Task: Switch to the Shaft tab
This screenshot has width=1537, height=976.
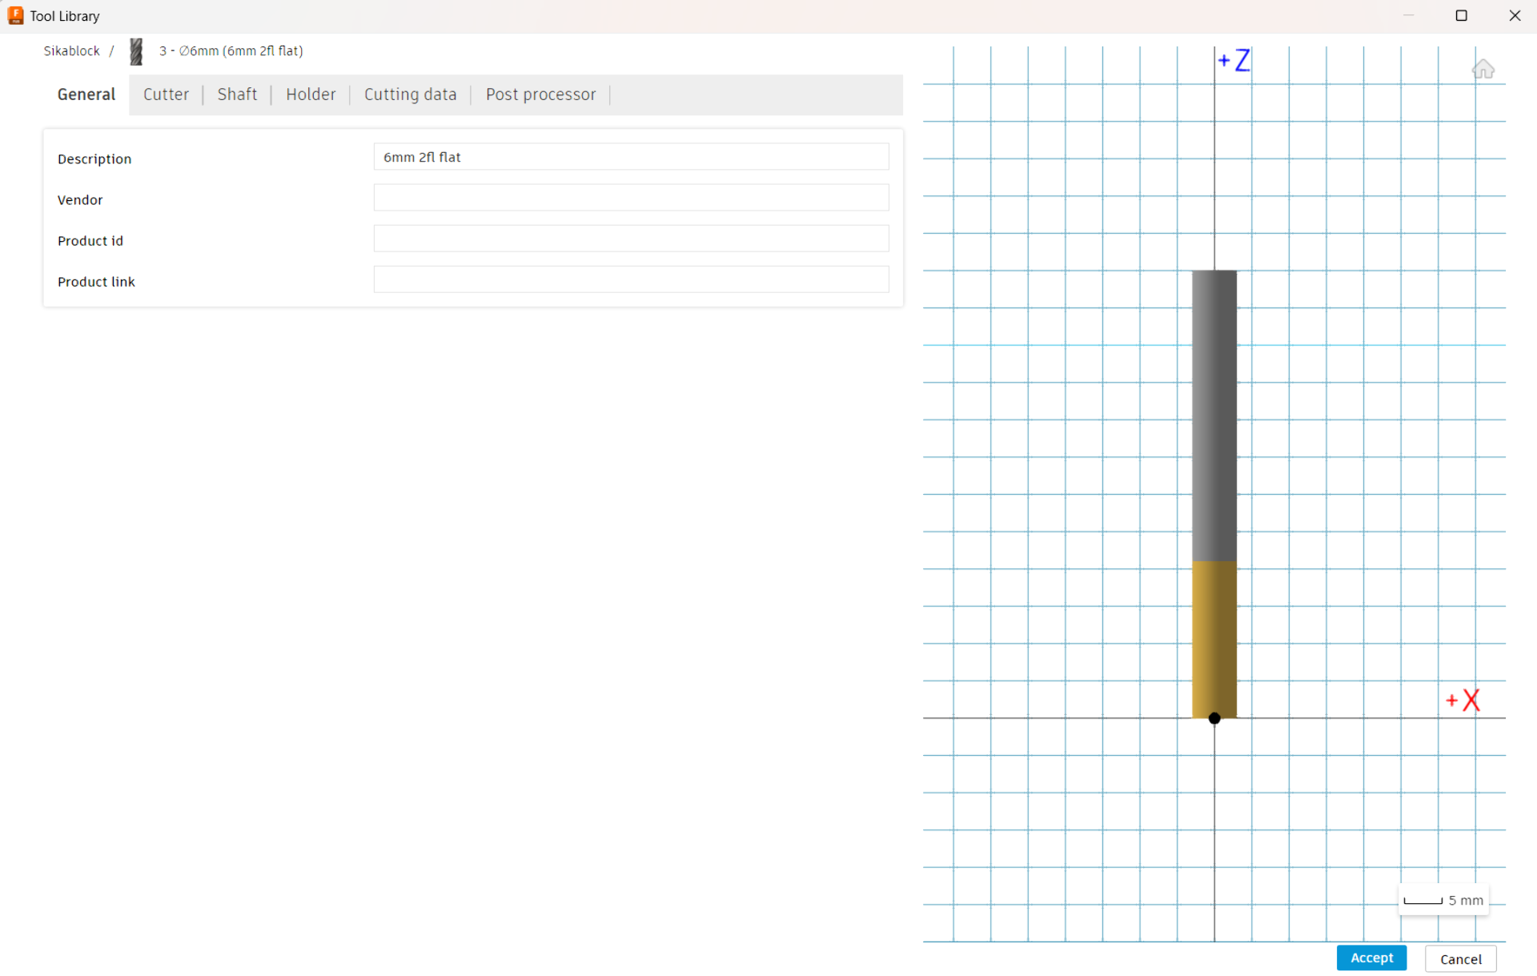Action: click(x=237, y=94)
